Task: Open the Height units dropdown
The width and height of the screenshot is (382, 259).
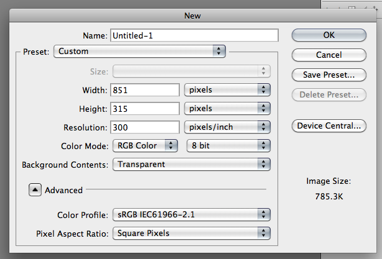Action: point(227,109)
